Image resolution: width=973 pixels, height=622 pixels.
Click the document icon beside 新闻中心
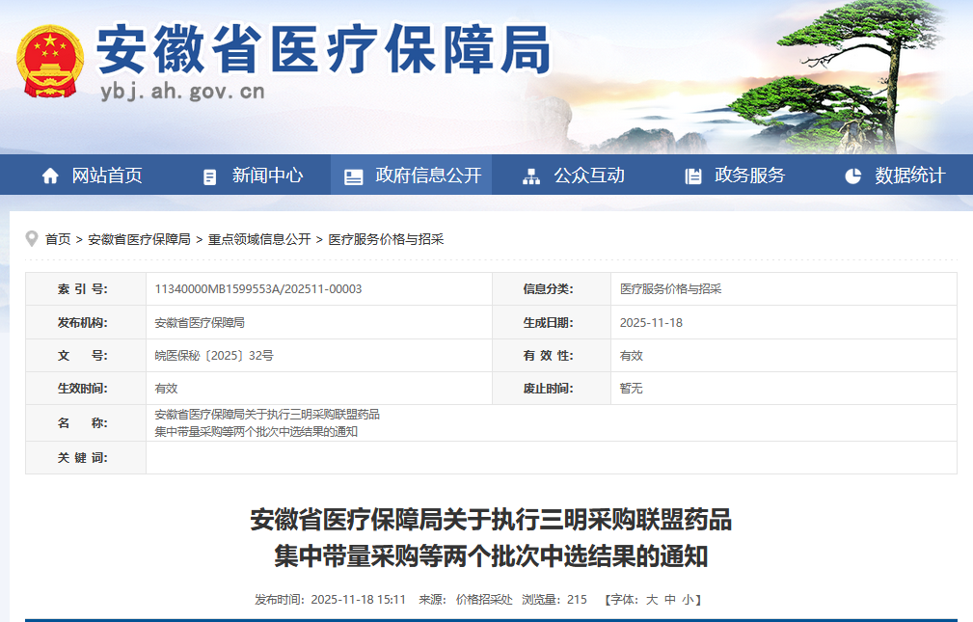click(210, 176)
